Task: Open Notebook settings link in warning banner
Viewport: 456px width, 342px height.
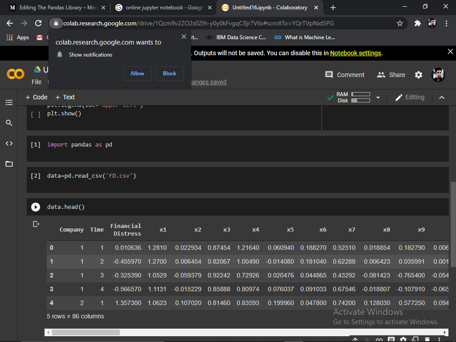Action: [355, 53]
